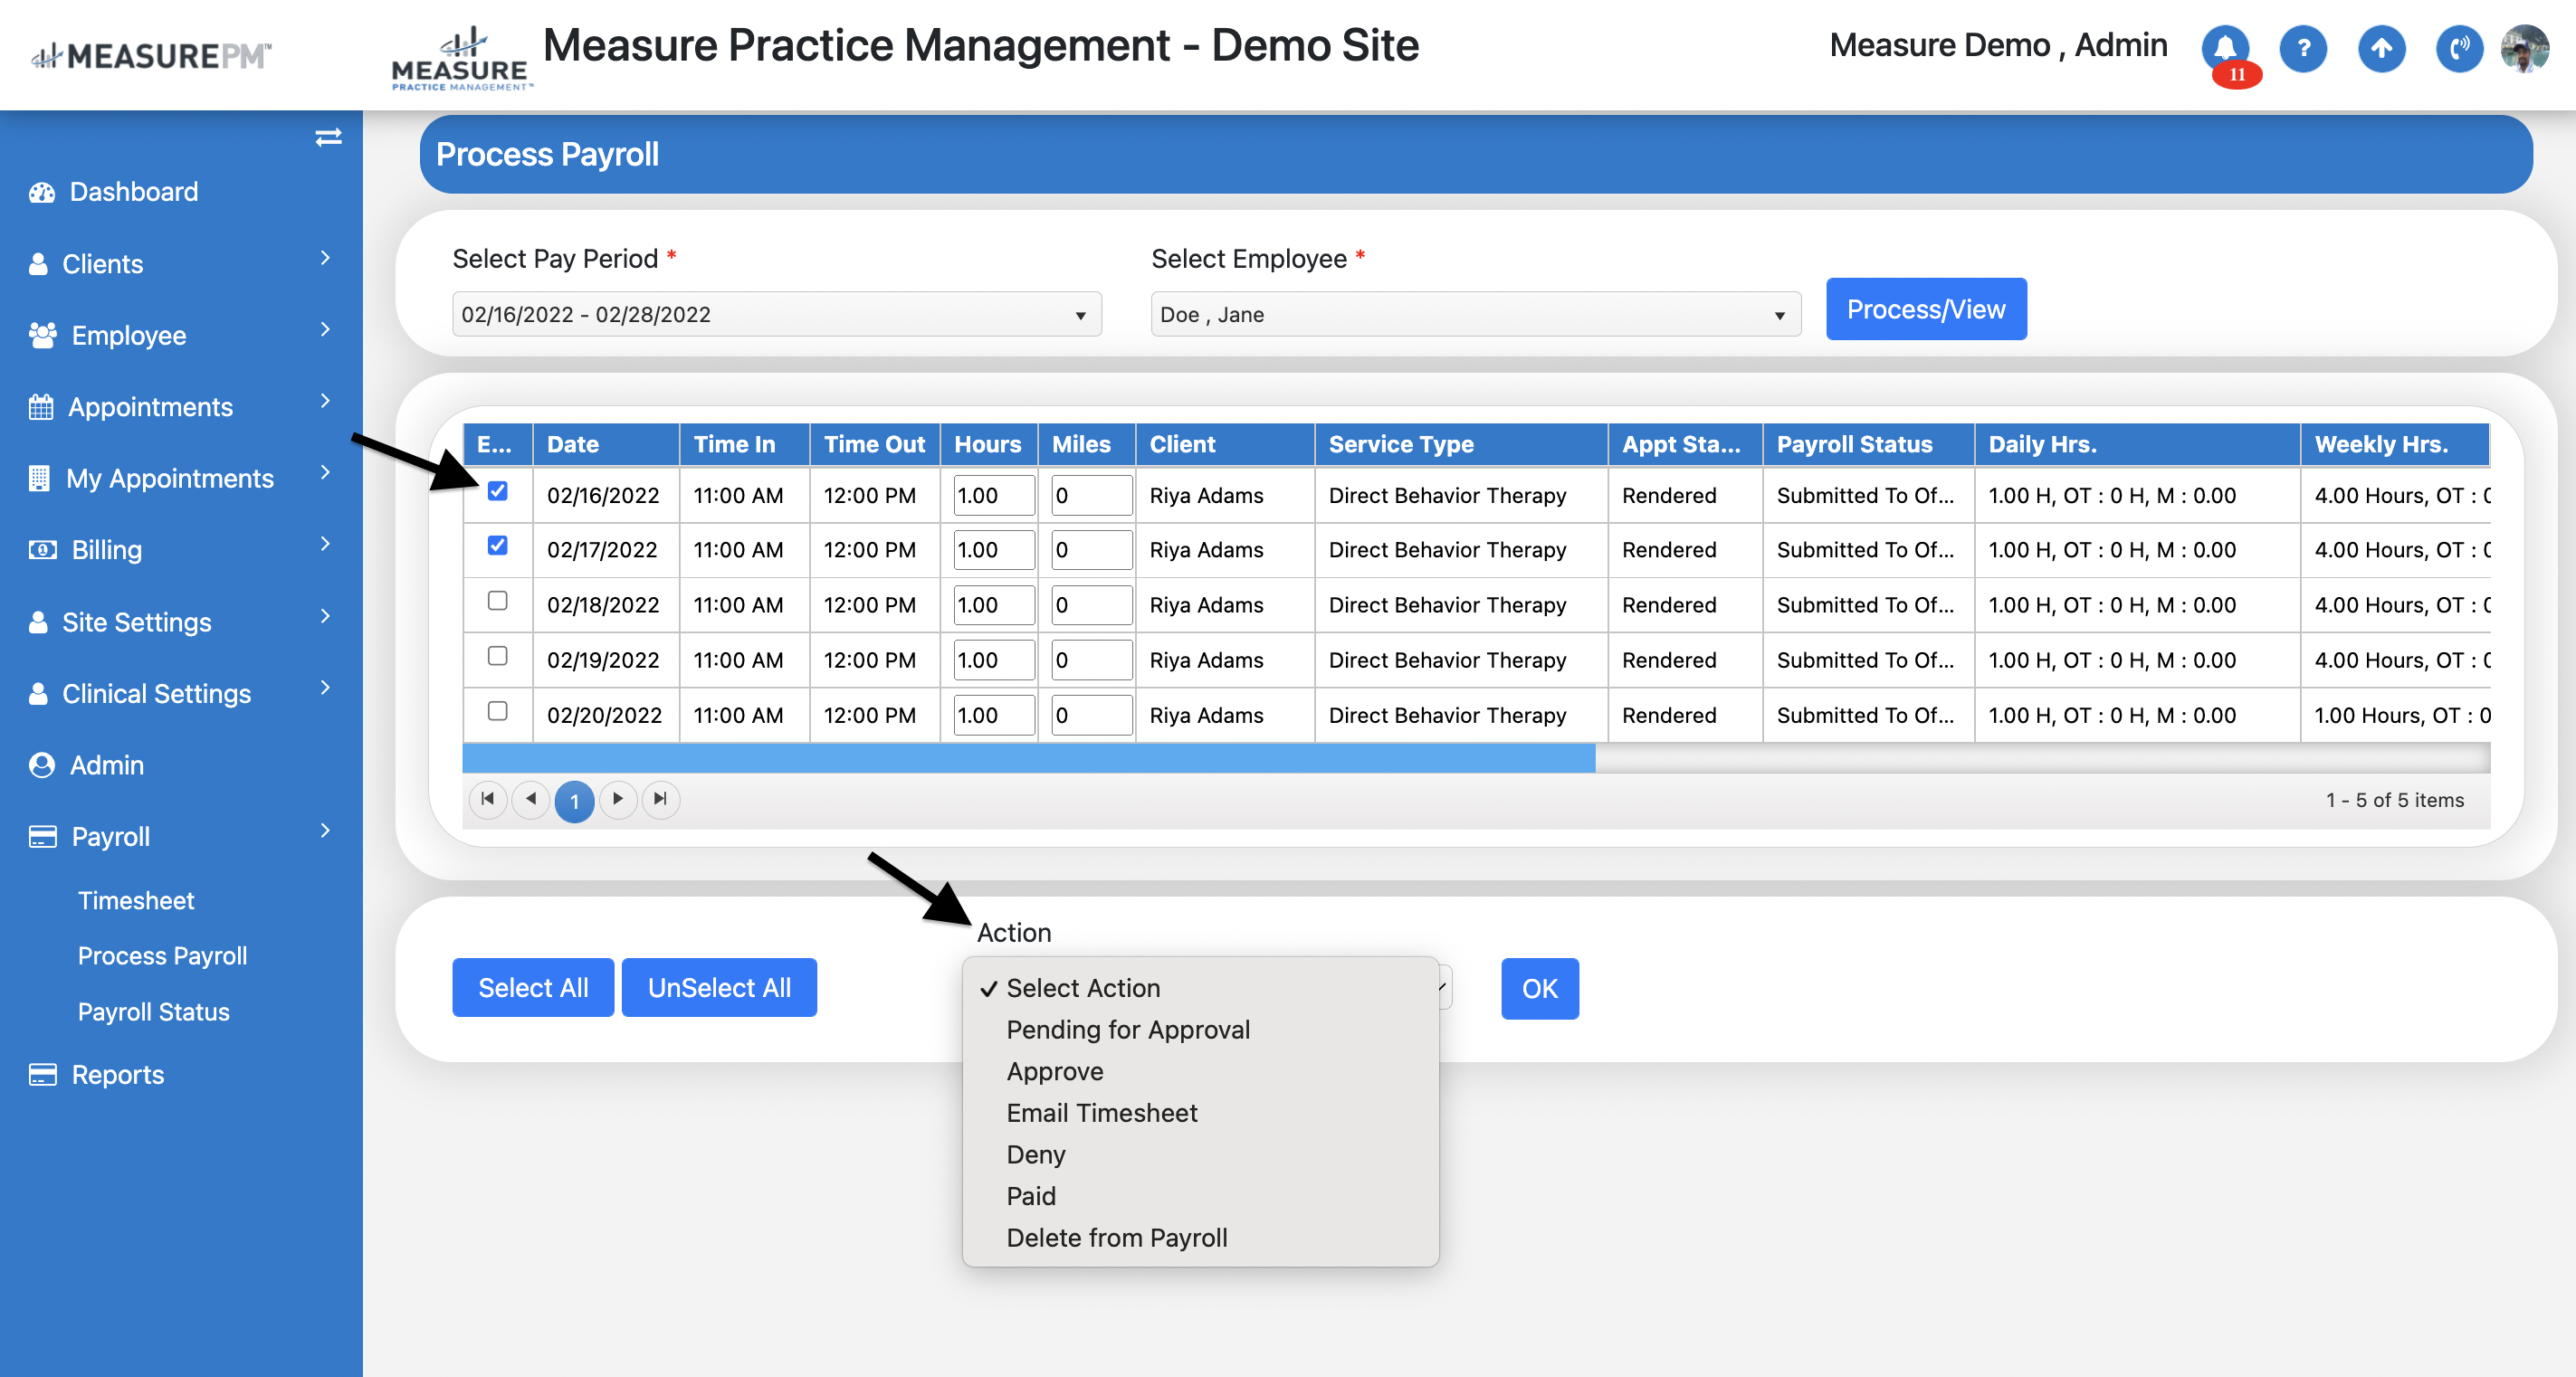Open the user profile avatar
This screenshot has width=2576, height=1377.
coord(2525,48)
